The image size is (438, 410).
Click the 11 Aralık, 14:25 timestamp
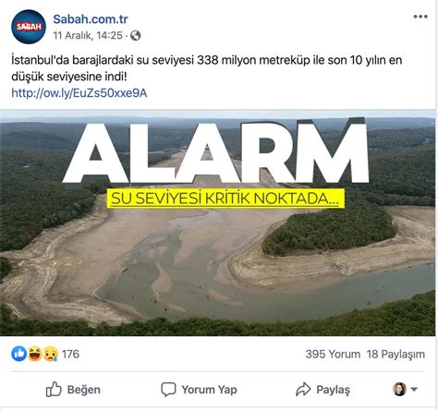tap(88, 36)
